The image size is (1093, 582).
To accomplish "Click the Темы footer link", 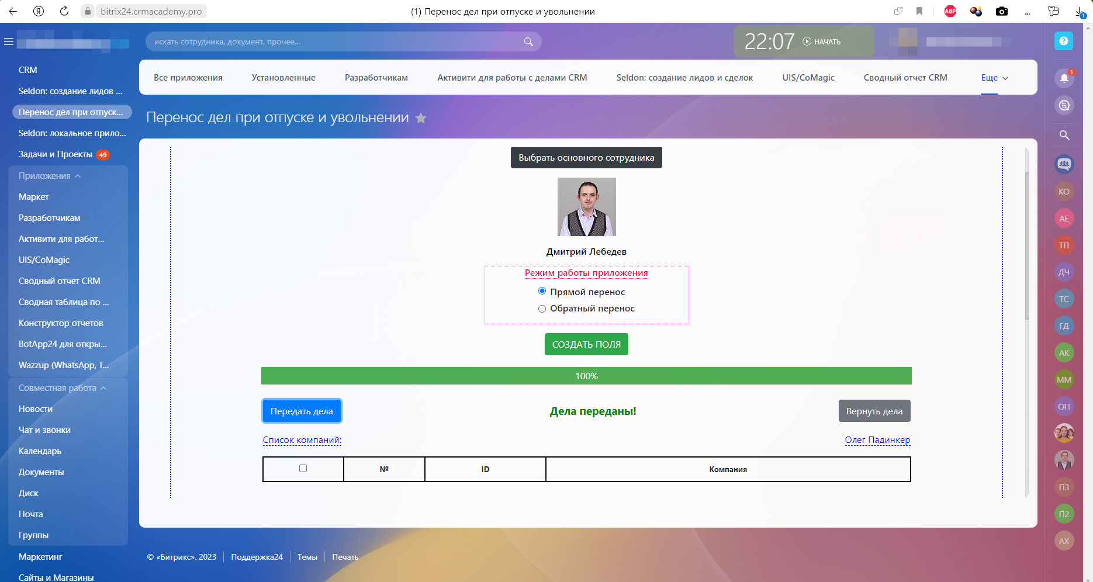I will tap(307, 557).
